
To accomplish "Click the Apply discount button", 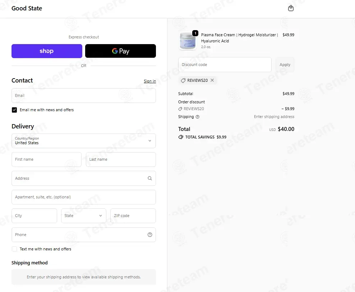I will (x=285, y=65).
